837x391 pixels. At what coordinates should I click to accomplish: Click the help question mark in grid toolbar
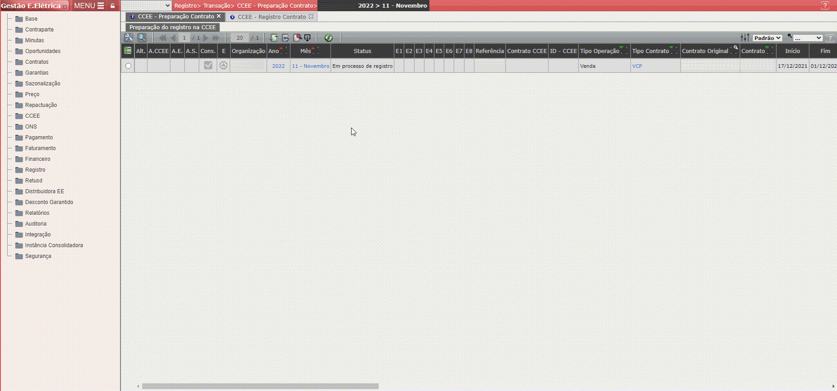point(830,38)
